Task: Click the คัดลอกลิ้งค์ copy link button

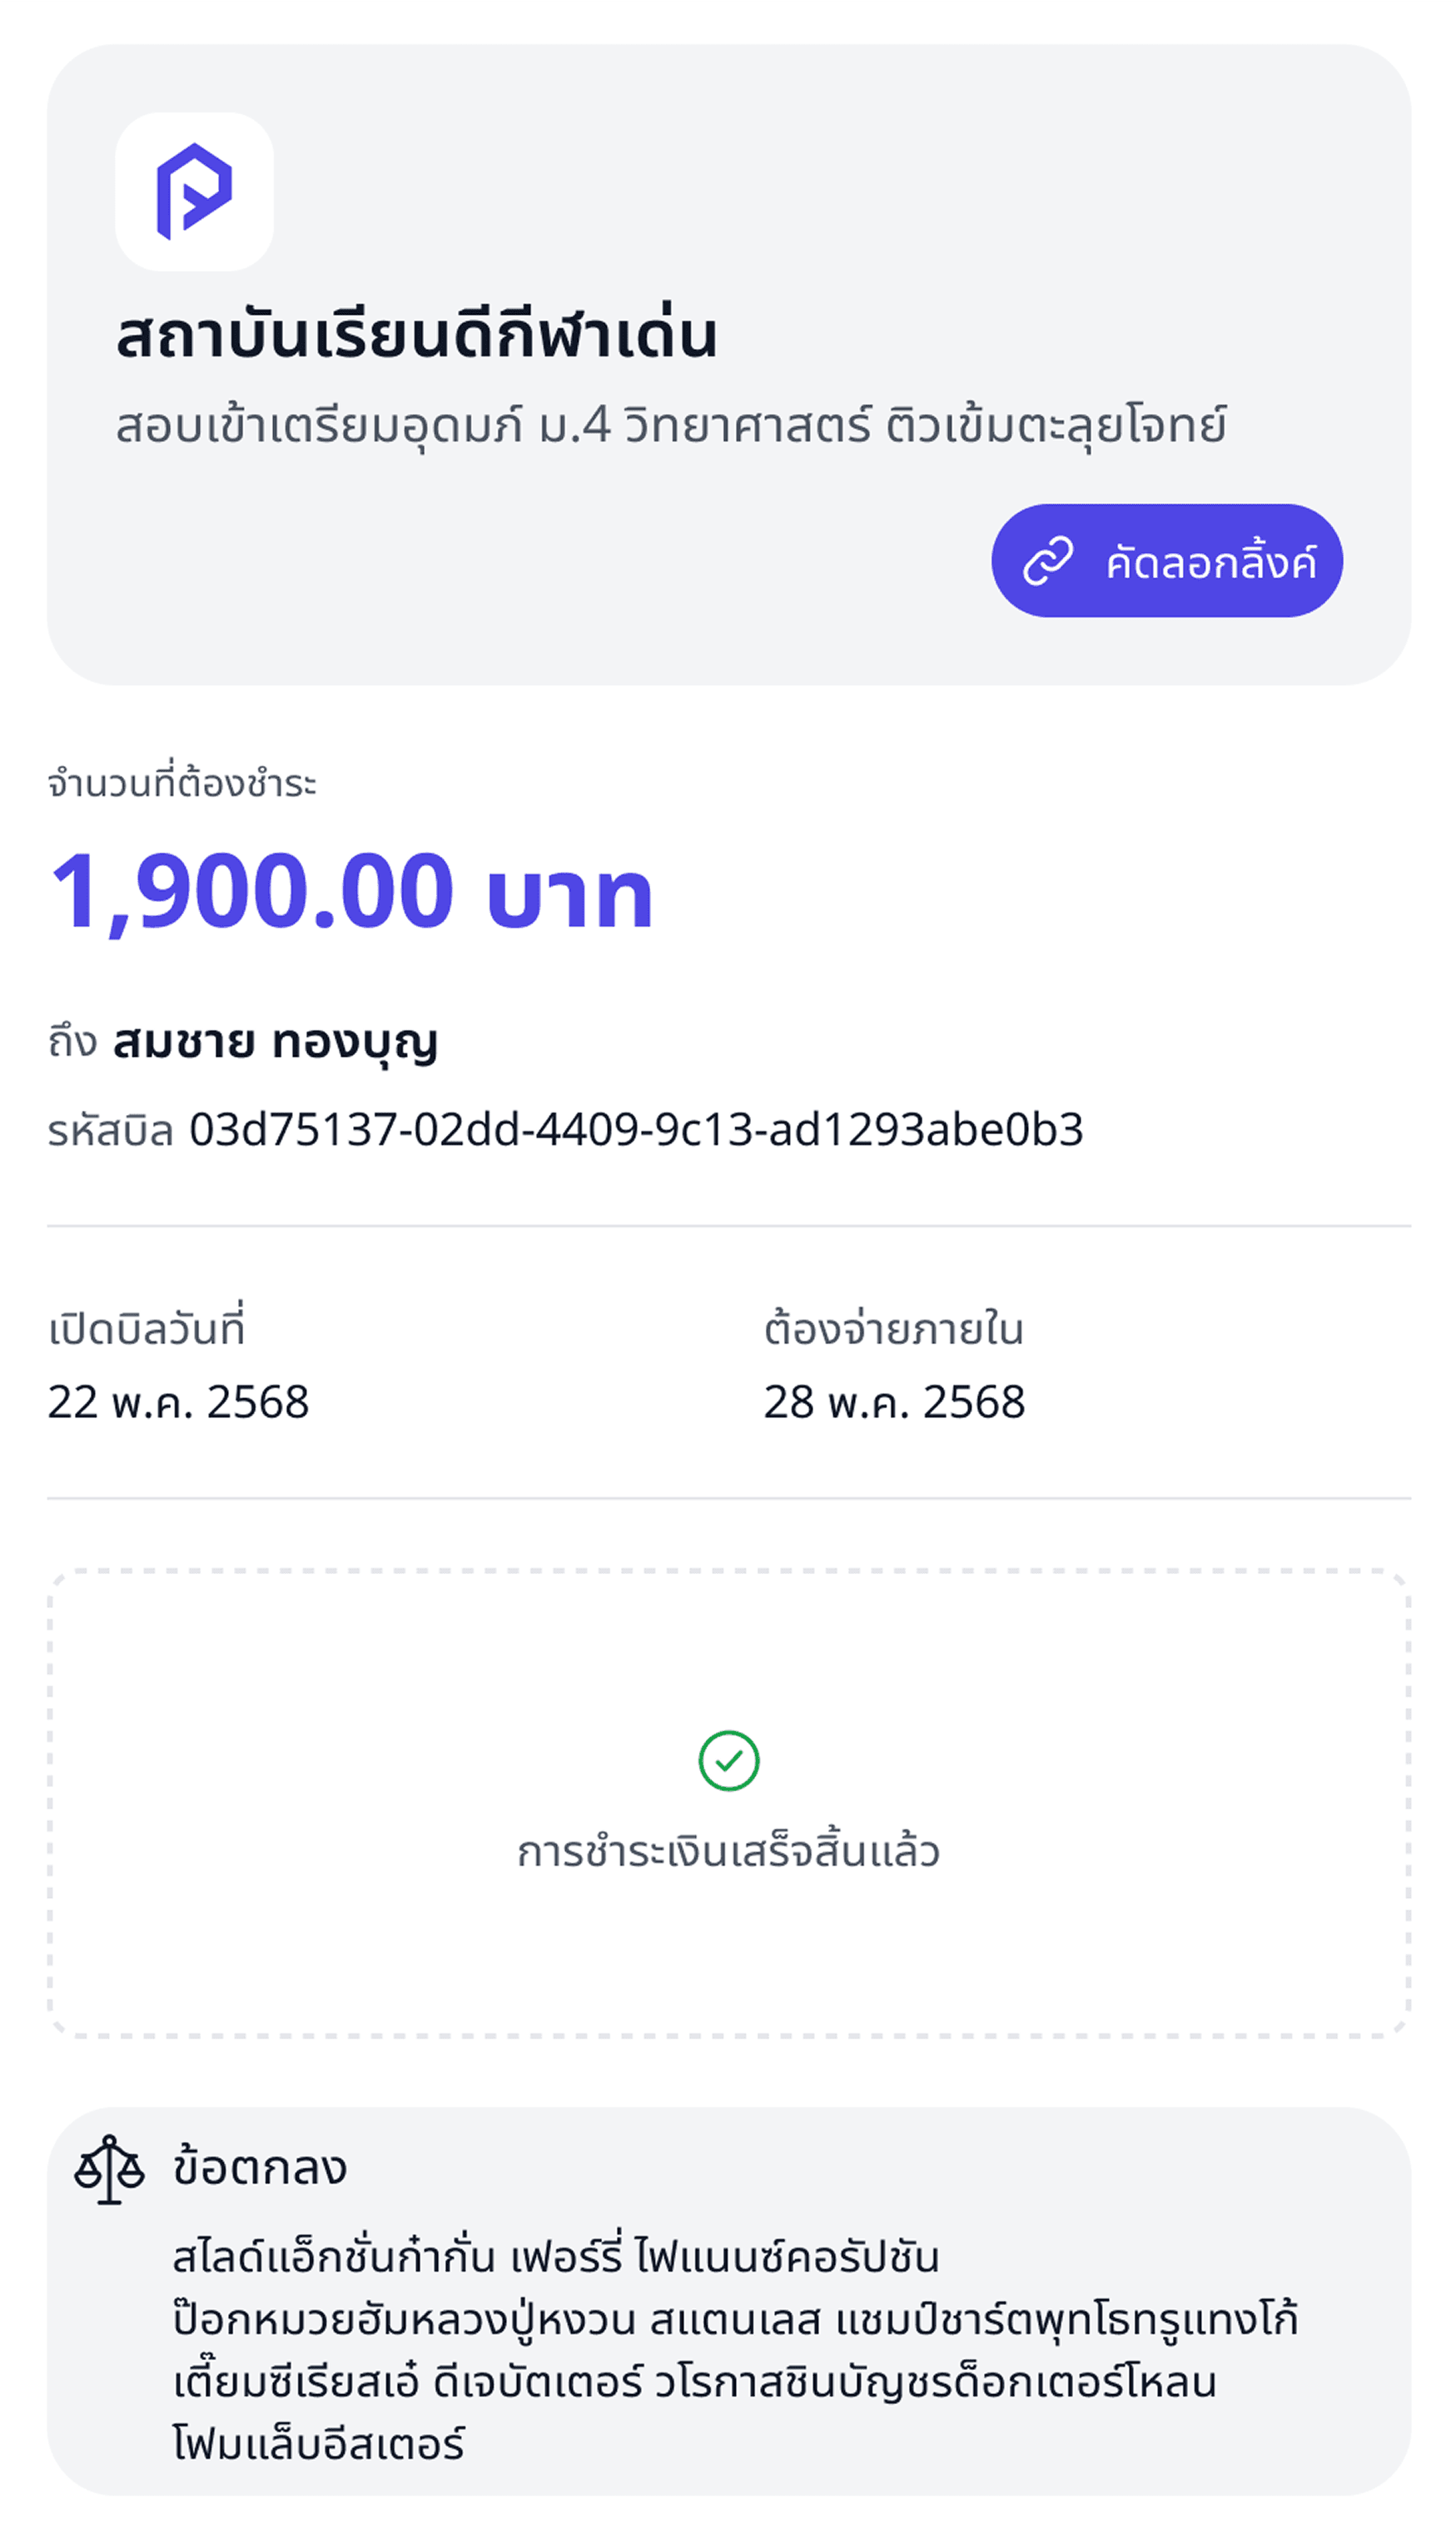Action: pos(1166,560)
